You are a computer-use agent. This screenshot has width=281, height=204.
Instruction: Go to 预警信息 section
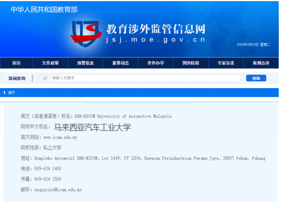[x=85, y=63]
